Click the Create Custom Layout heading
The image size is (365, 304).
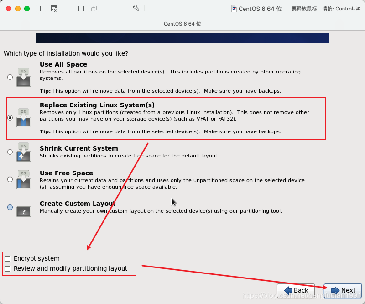coord(78,204)
